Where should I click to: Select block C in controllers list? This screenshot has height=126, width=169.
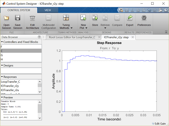pyautogui.click(x=21, y=51)
